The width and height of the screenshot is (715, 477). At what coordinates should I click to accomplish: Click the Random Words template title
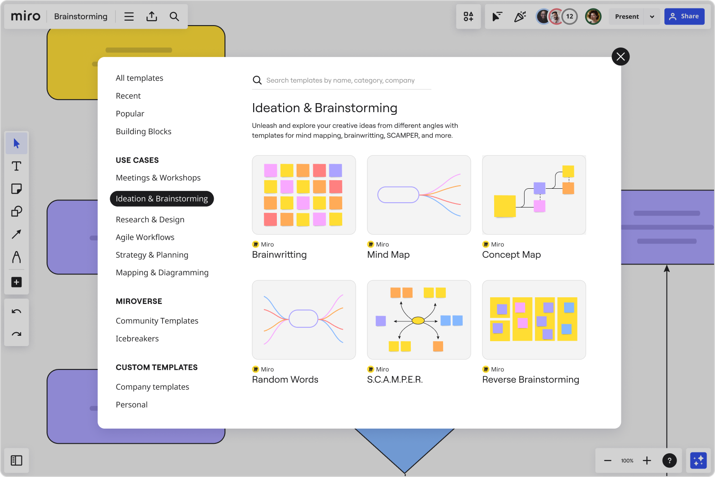point(285,380)
